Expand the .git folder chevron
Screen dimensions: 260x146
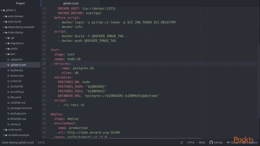(x=6, y=38)
